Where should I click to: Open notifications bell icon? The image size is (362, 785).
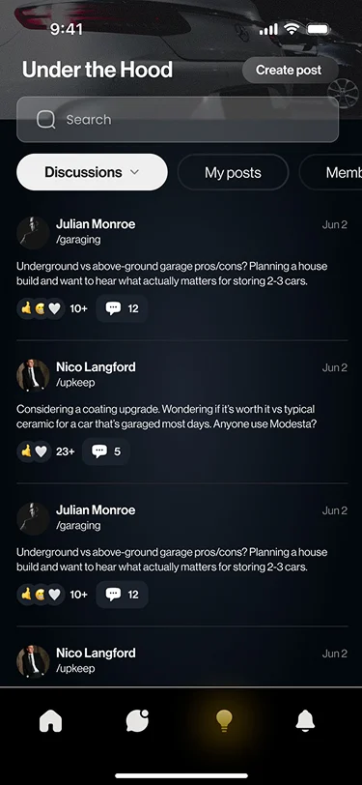tap(305, 721)
